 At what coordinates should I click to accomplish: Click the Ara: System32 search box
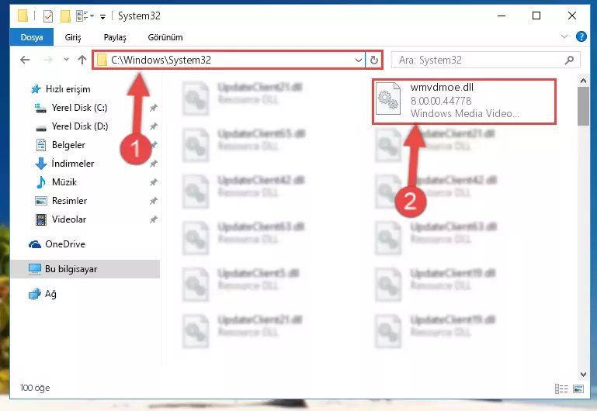(485, 60)
